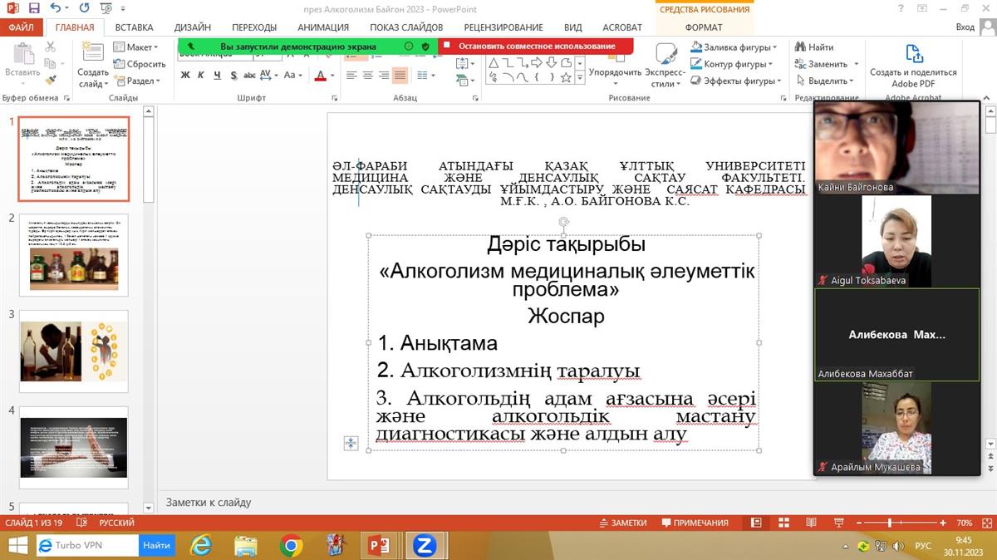Toggle bold formatting (Ж)
This screenshot has height=560, width=997.
pos(185,76)
